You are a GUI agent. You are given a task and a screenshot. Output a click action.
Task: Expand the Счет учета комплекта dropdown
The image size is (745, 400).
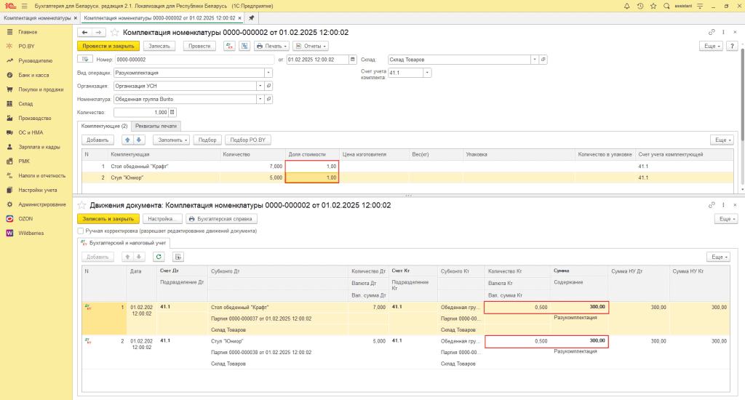[427, 73]
